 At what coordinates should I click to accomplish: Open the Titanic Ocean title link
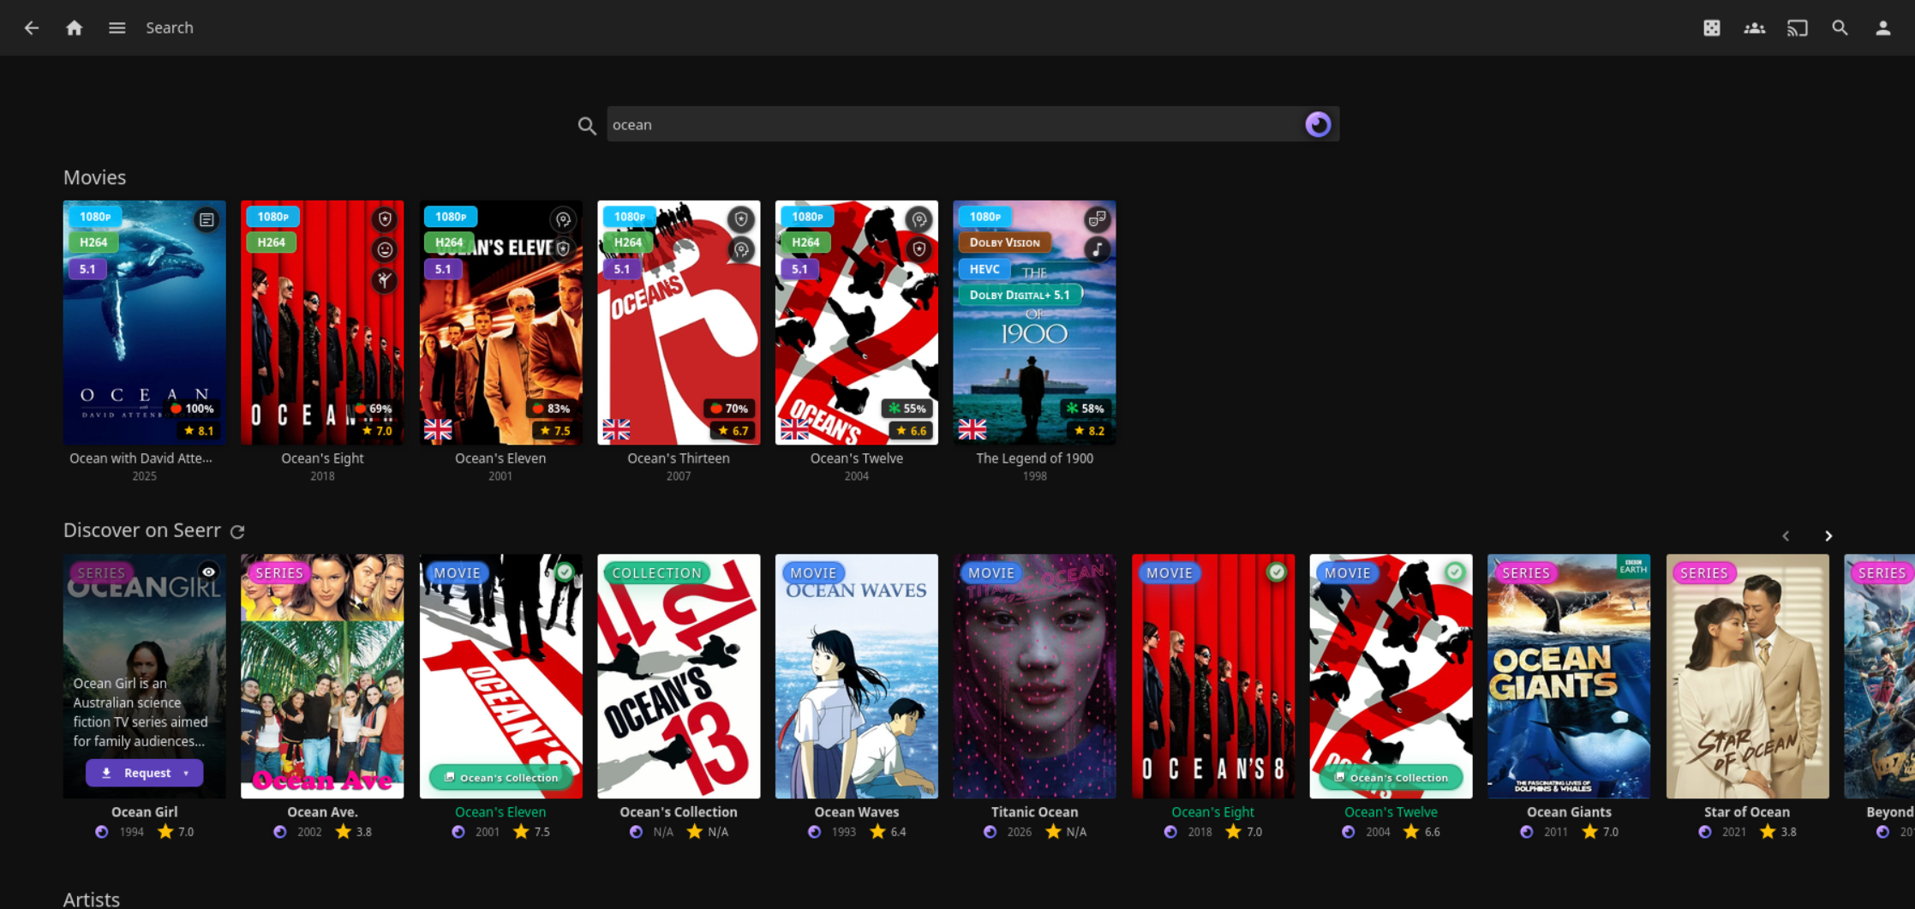(x=1034, y=811)
